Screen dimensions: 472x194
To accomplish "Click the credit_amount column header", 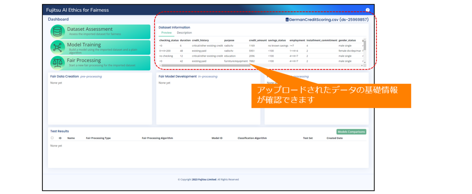I will (x=258, y=40).
